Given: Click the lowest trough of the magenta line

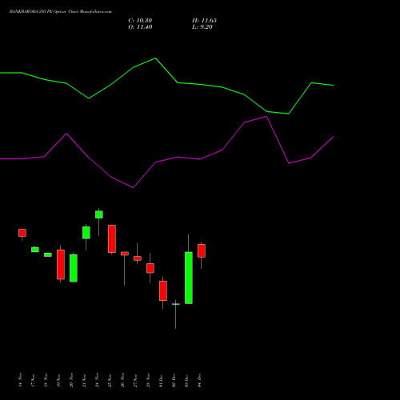Looking at the screenshot, I should point(133,188).
